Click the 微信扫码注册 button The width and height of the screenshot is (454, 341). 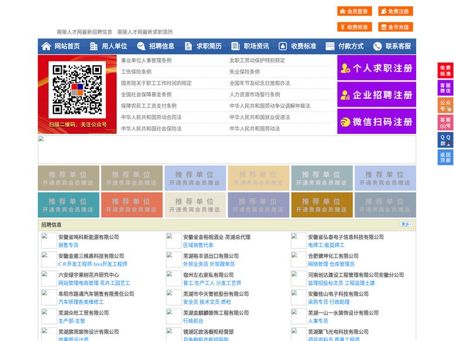tap(376, 121)
